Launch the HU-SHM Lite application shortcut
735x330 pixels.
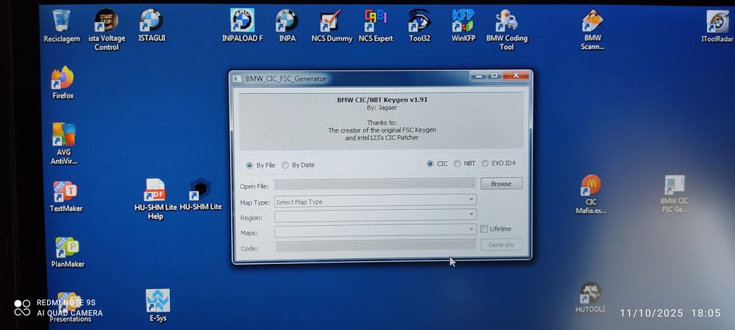(201, 194)
